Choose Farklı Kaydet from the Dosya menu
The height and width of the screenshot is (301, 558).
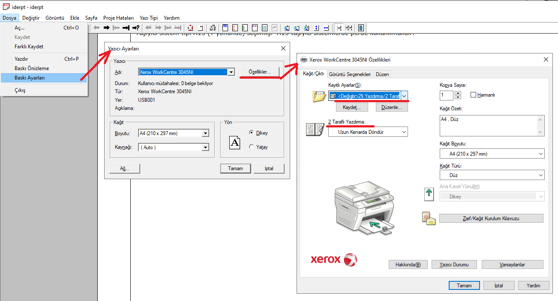click(29, 47)
